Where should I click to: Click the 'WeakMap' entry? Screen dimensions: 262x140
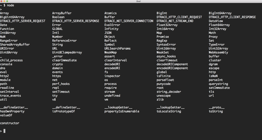click(110, 52)
